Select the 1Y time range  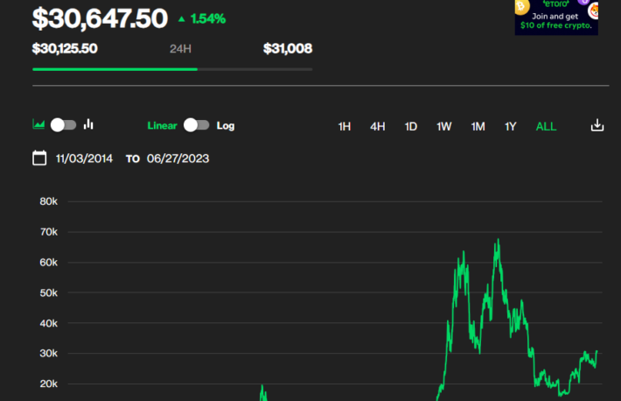click(511, 127)
